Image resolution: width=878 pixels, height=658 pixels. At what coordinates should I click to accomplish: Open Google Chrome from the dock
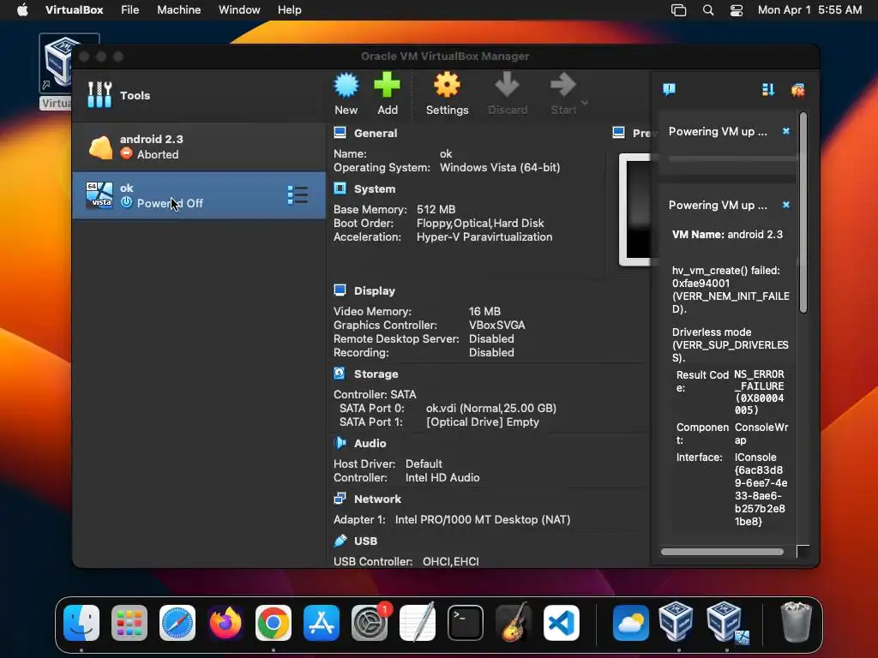click(274, 623)
